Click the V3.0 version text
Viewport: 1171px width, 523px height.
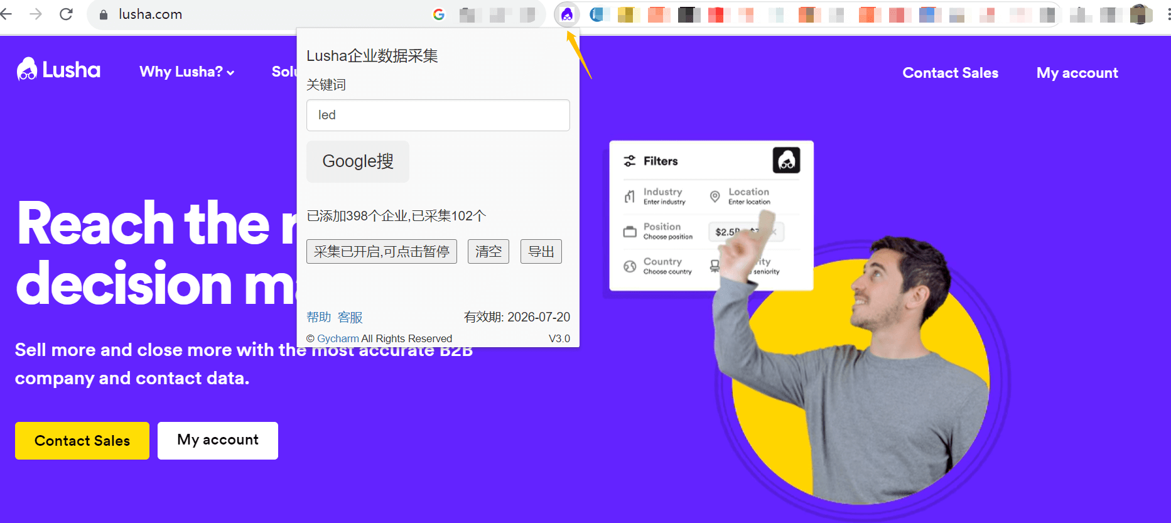click(x=559, y=338)
